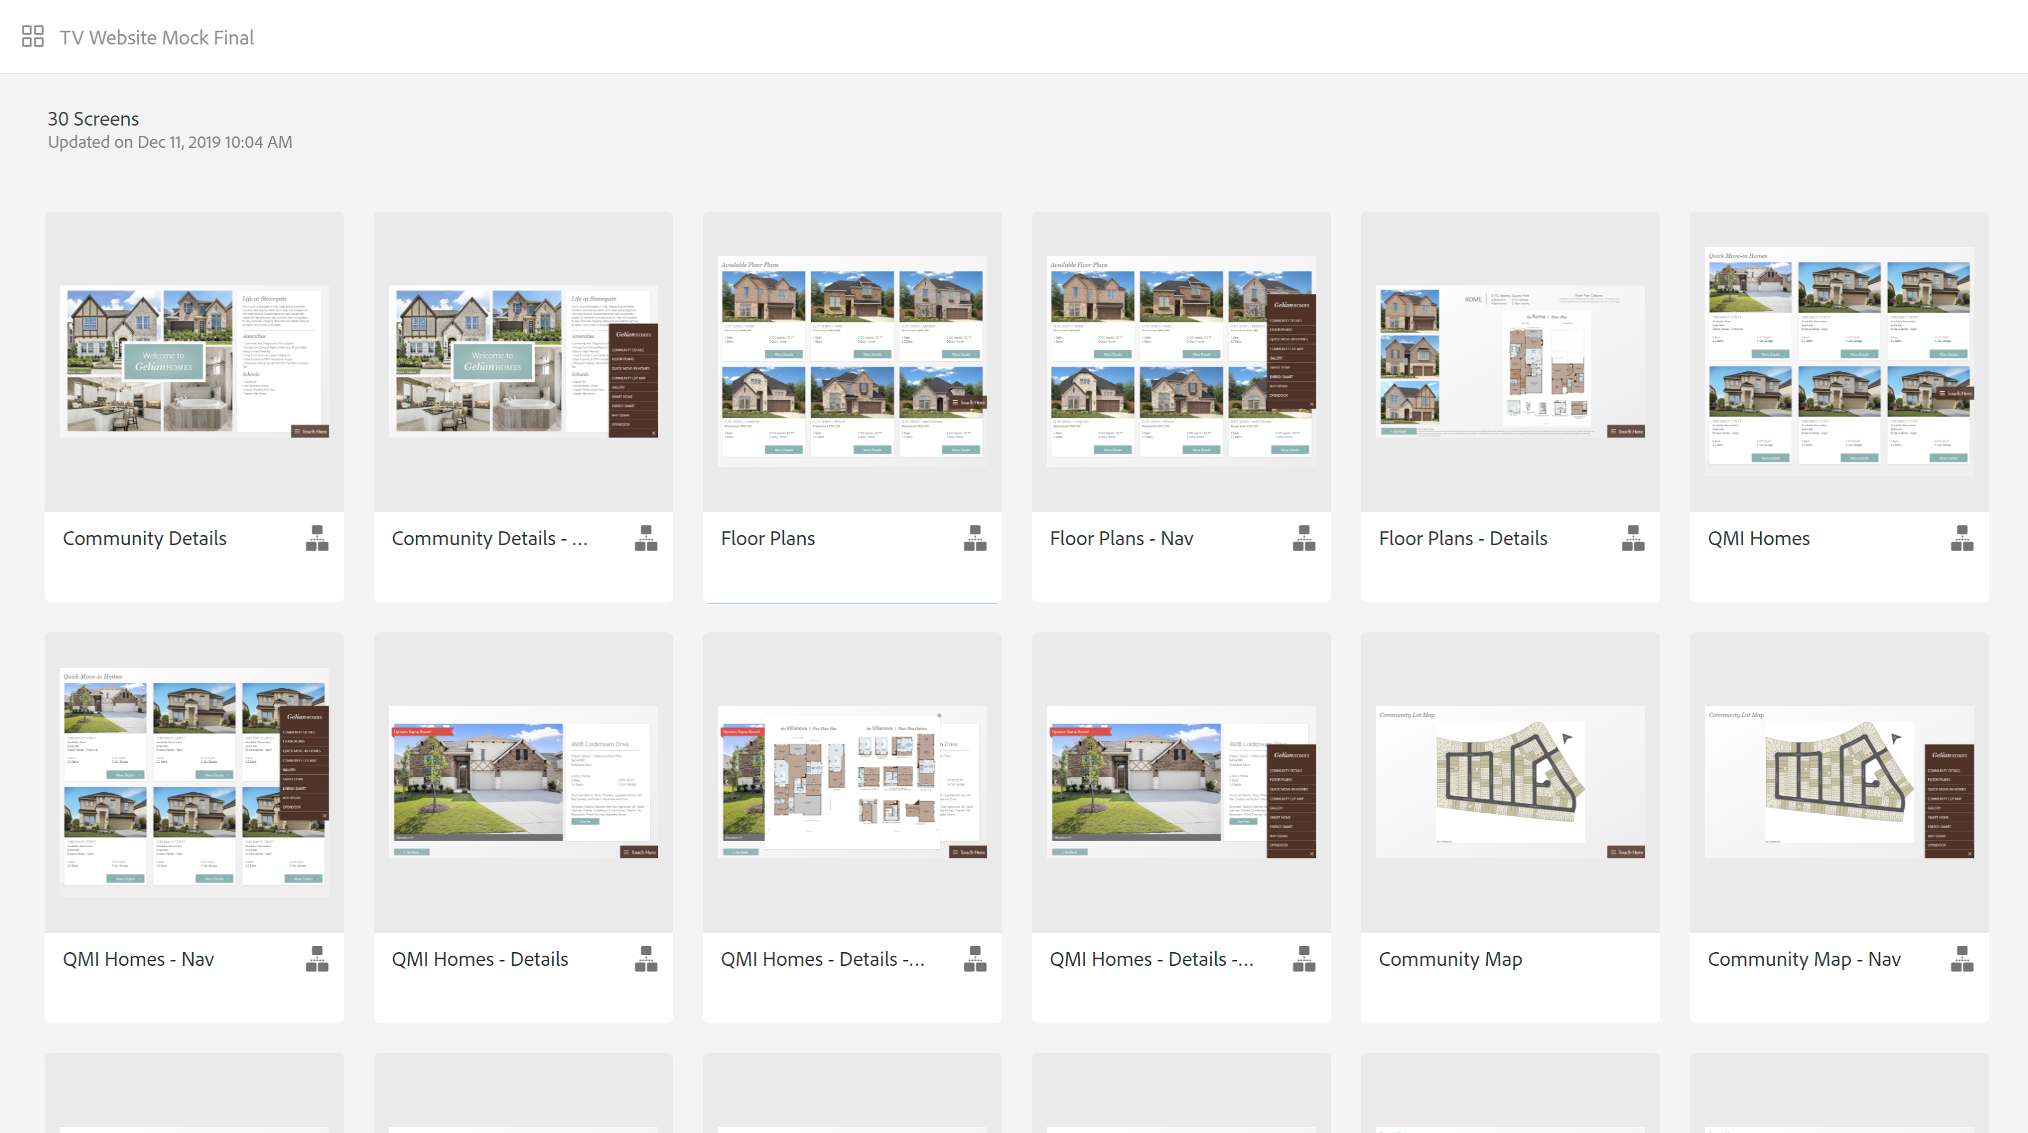This screenshot has height=1133, width=2028.
Task: Click the flow icon on the QMI Homes - Nav card
Action: (317, 959)
